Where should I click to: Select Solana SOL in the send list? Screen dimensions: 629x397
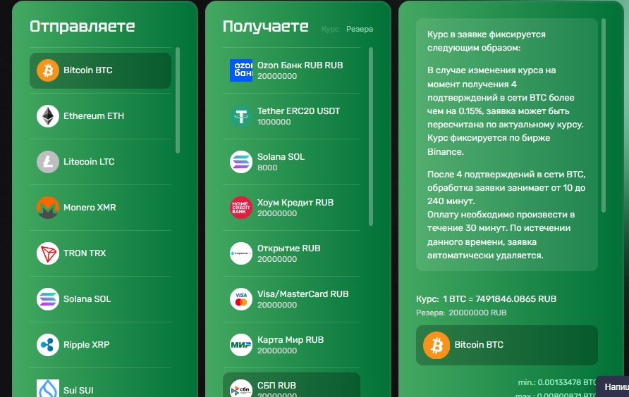[100, 299]
